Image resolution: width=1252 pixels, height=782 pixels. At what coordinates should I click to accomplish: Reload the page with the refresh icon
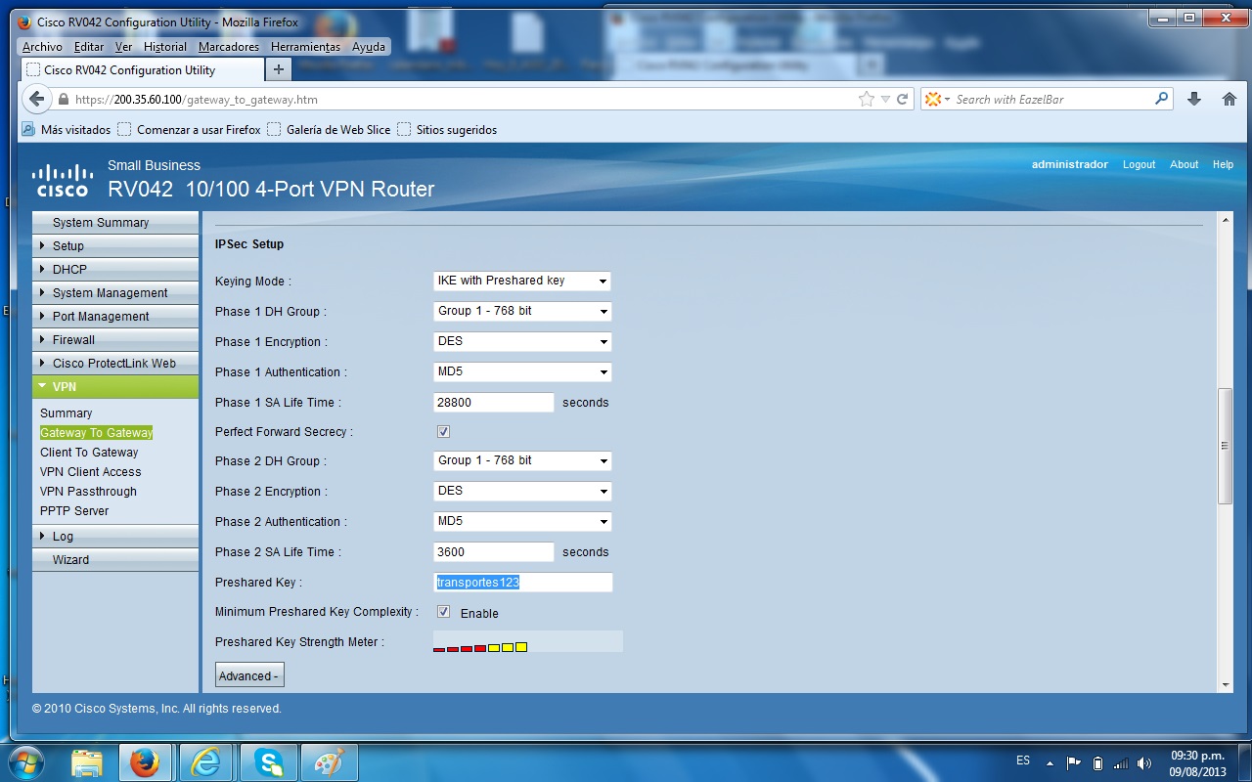[x=903, y=99]
